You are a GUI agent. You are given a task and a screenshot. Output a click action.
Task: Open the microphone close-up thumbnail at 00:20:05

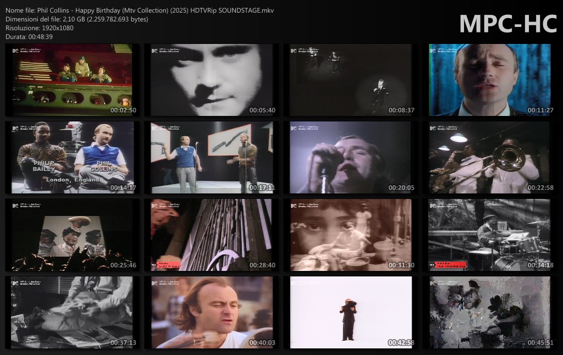pos(350,158)
